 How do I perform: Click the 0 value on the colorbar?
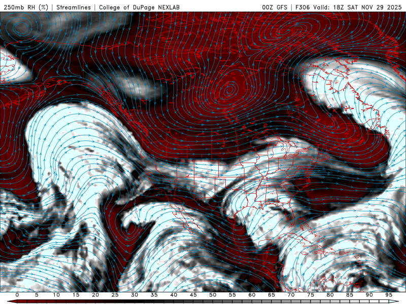pyautogui.click(x=17, y=295)
